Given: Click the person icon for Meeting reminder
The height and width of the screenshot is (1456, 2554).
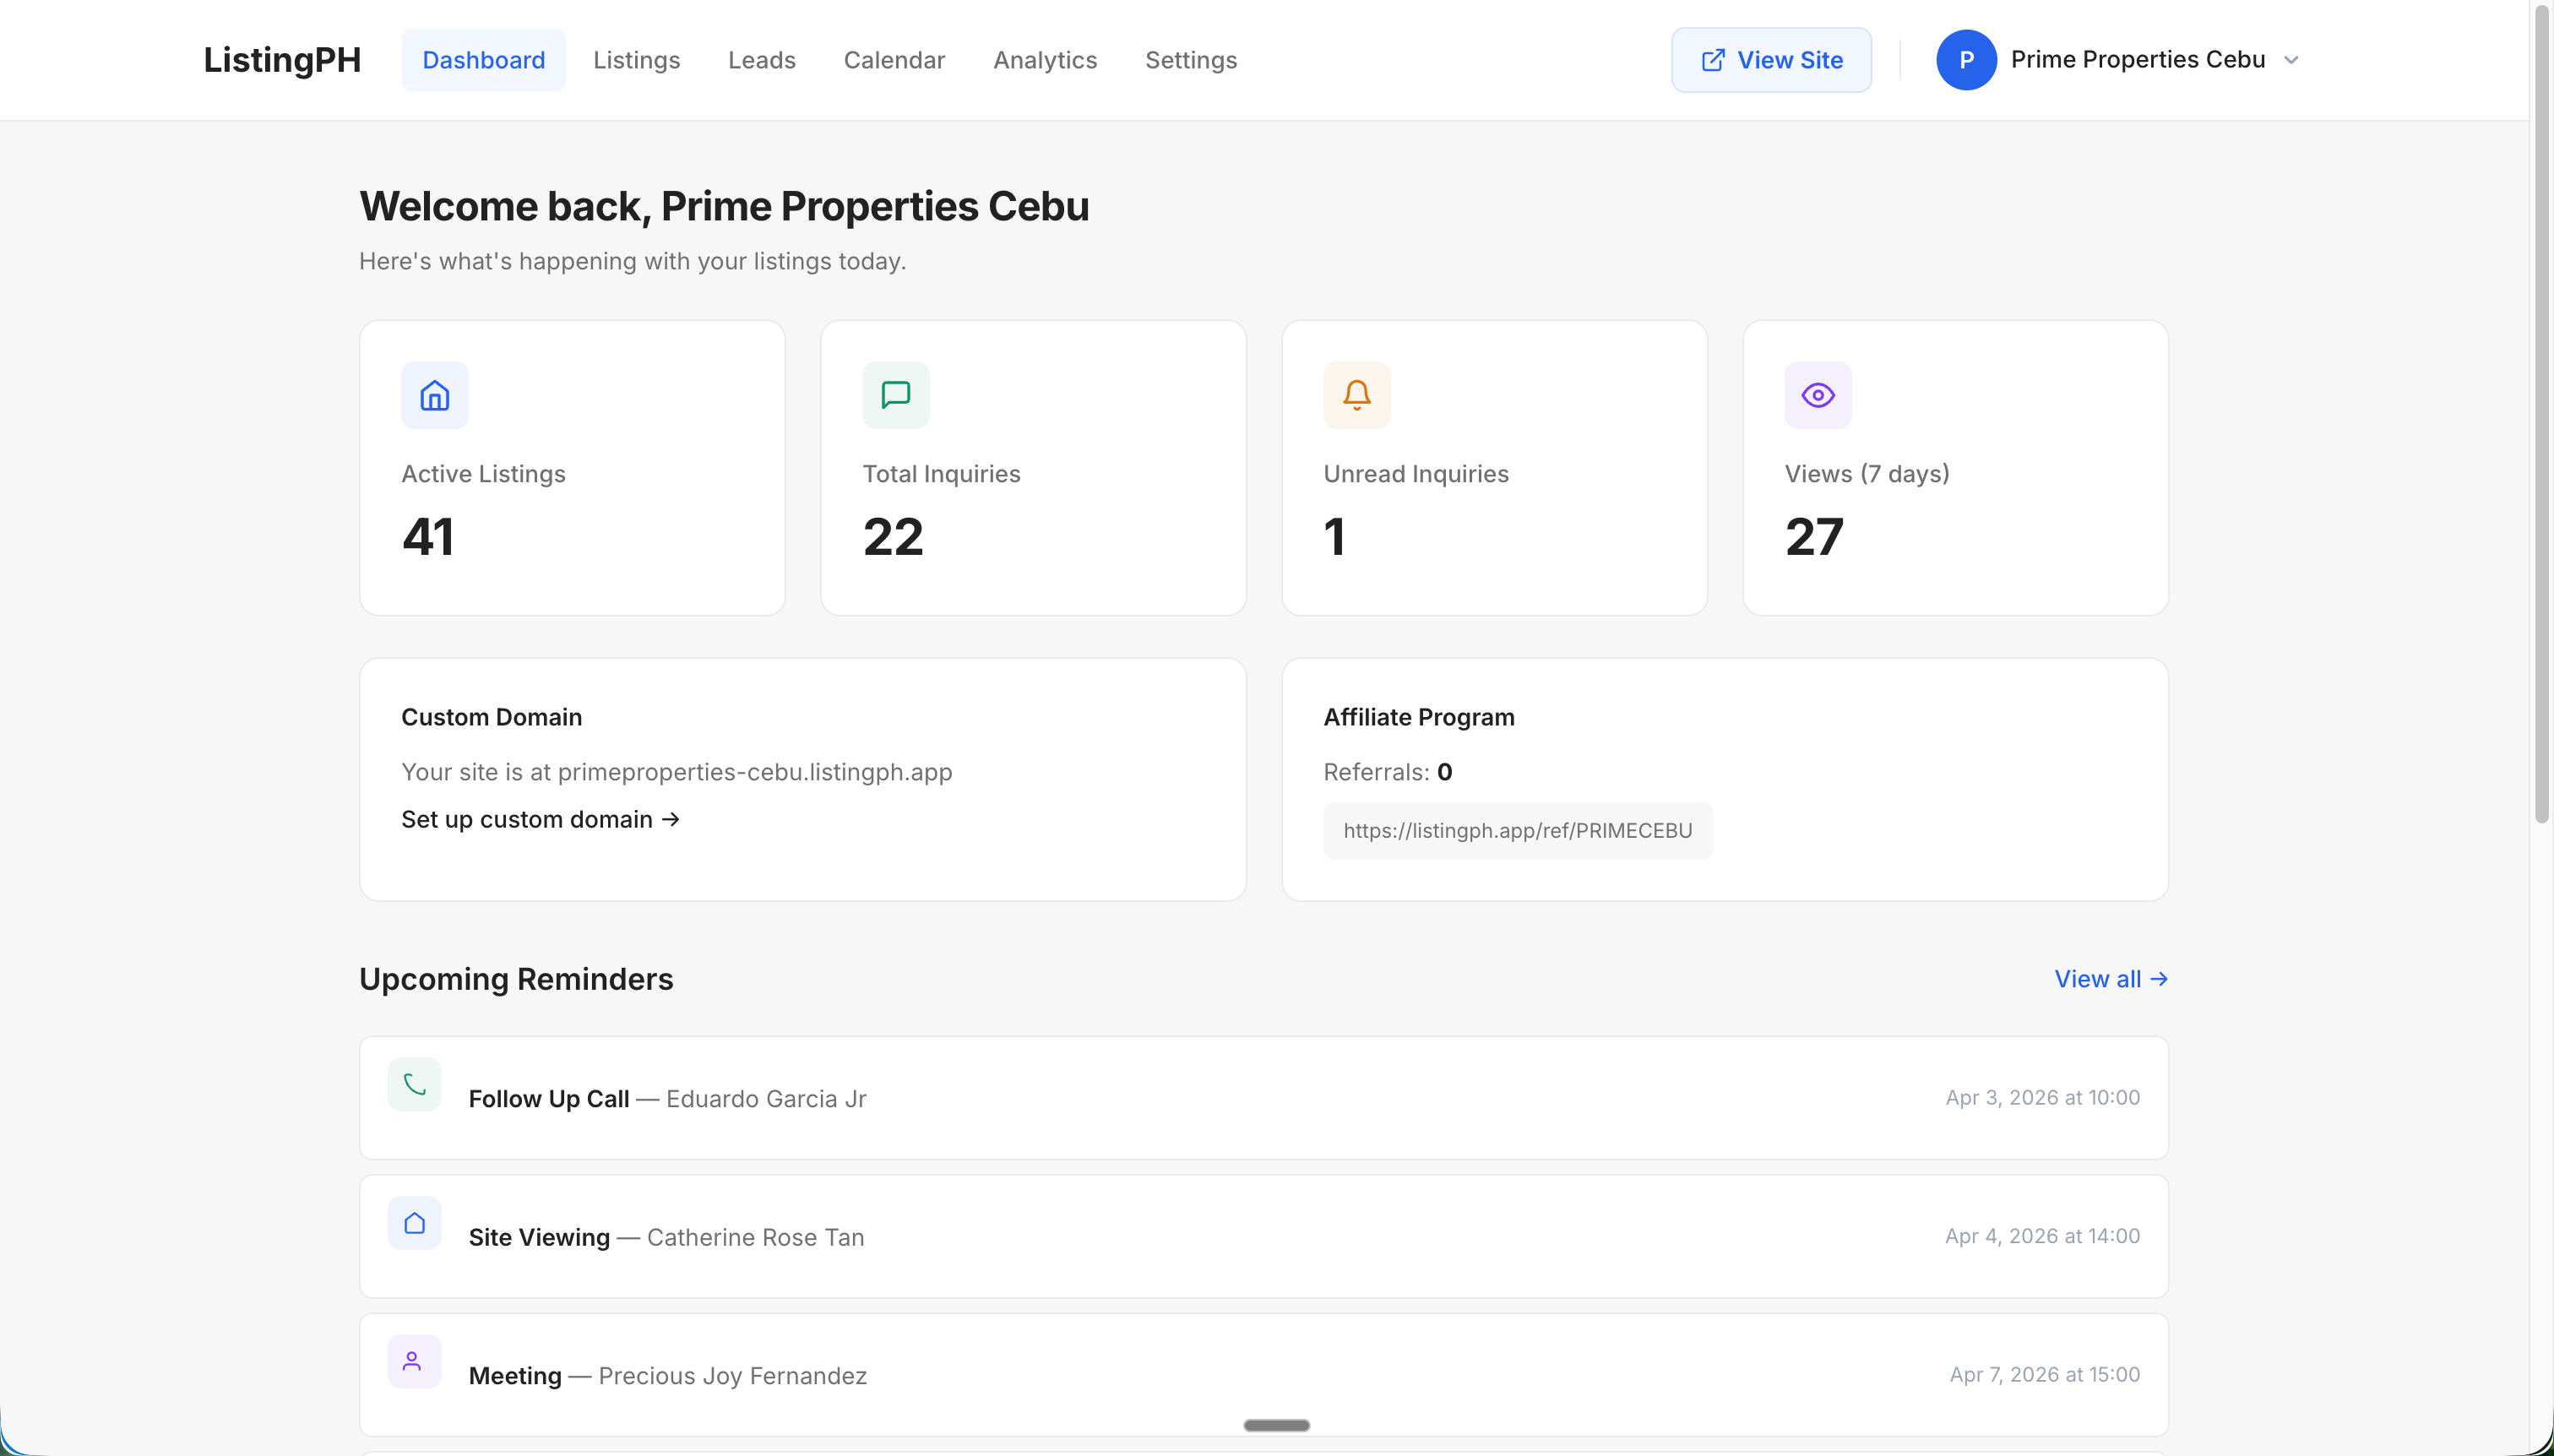Looking at the screenshot, I should [414, 1361].
